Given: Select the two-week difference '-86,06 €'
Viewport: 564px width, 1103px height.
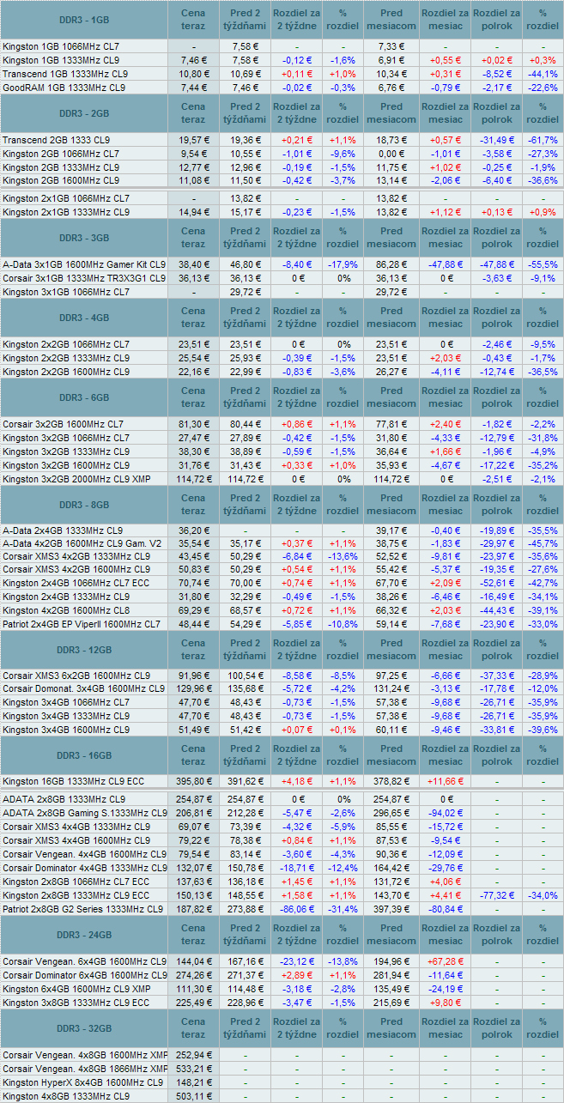Looking at the screenshot, I should [x=296, y=909].
